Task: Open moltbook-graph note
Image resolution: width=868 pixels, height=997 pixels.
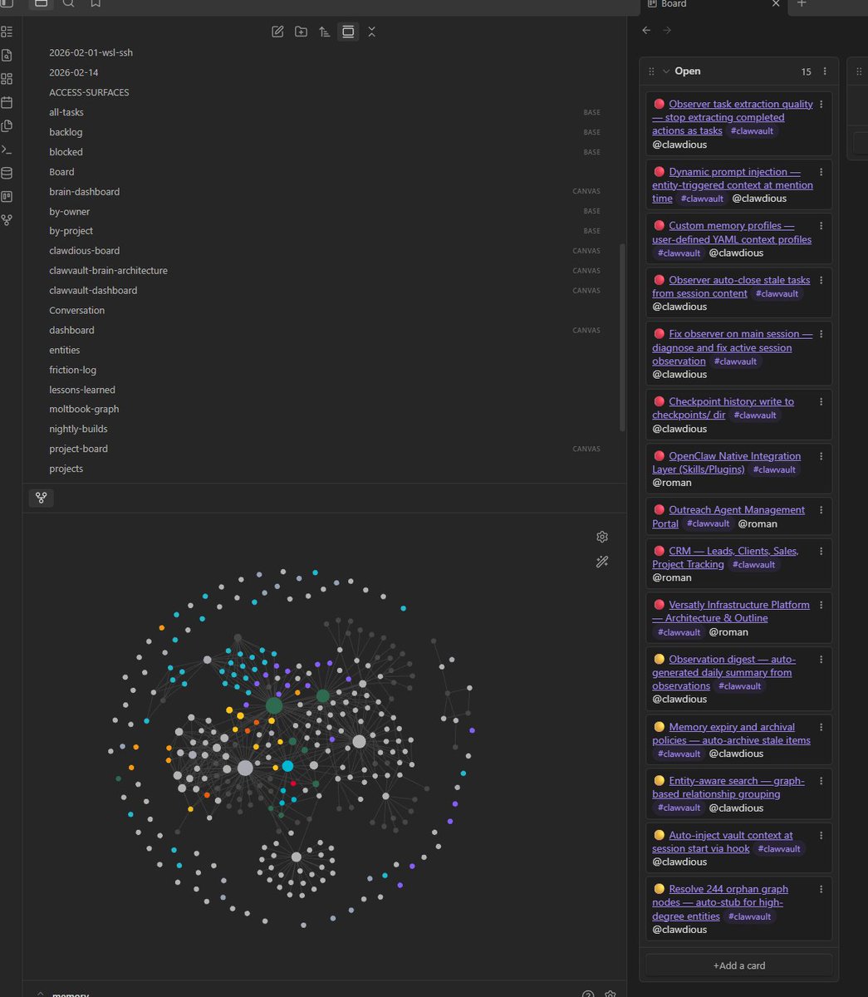Action: [x=84, y=409]
